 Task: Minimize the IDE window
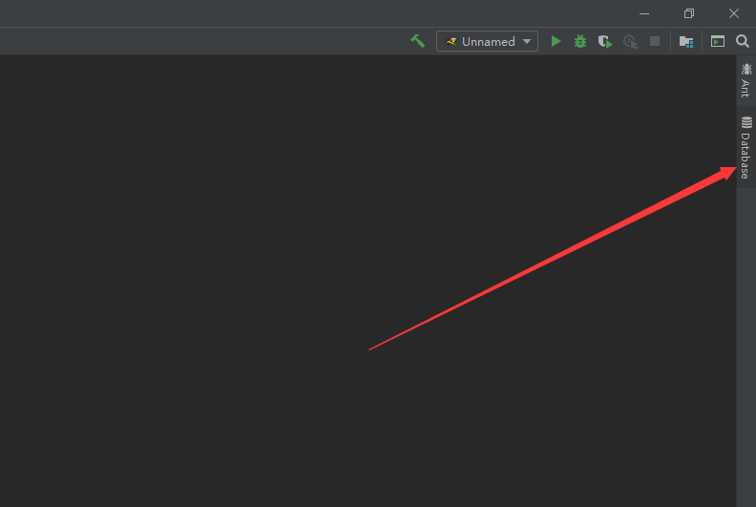[644, 13]
